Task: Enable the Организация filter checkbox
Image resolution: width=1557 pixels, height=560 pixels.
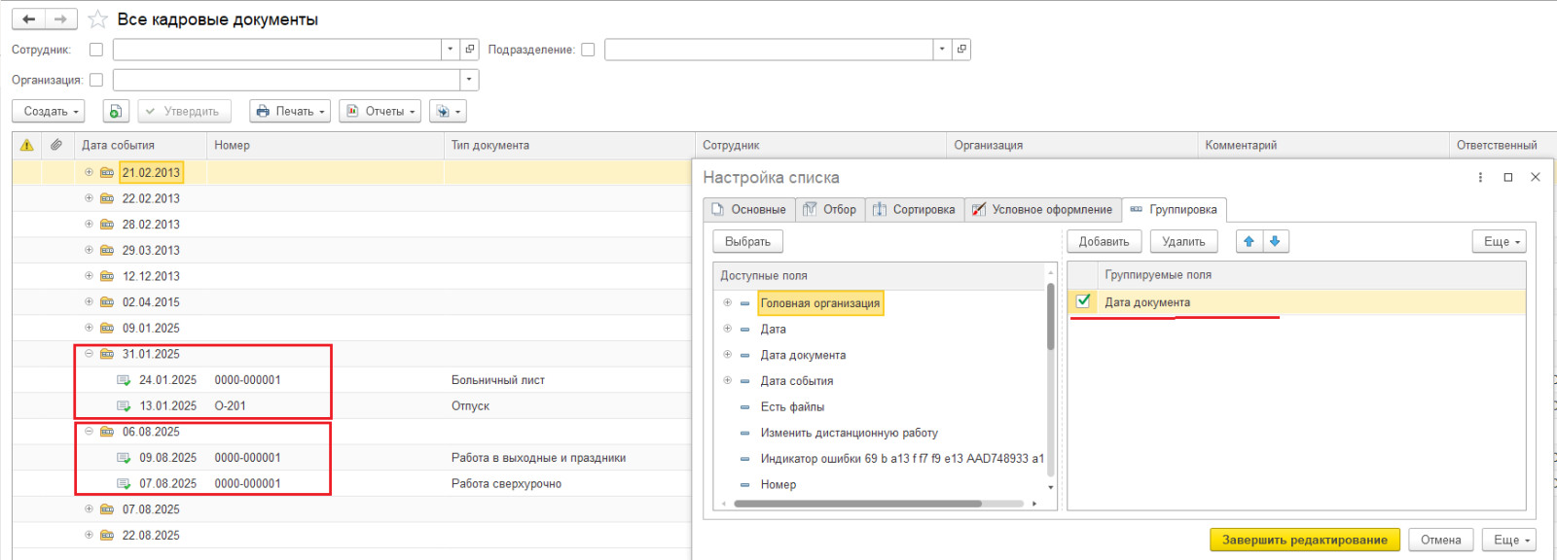Action: tap(96, 80)
